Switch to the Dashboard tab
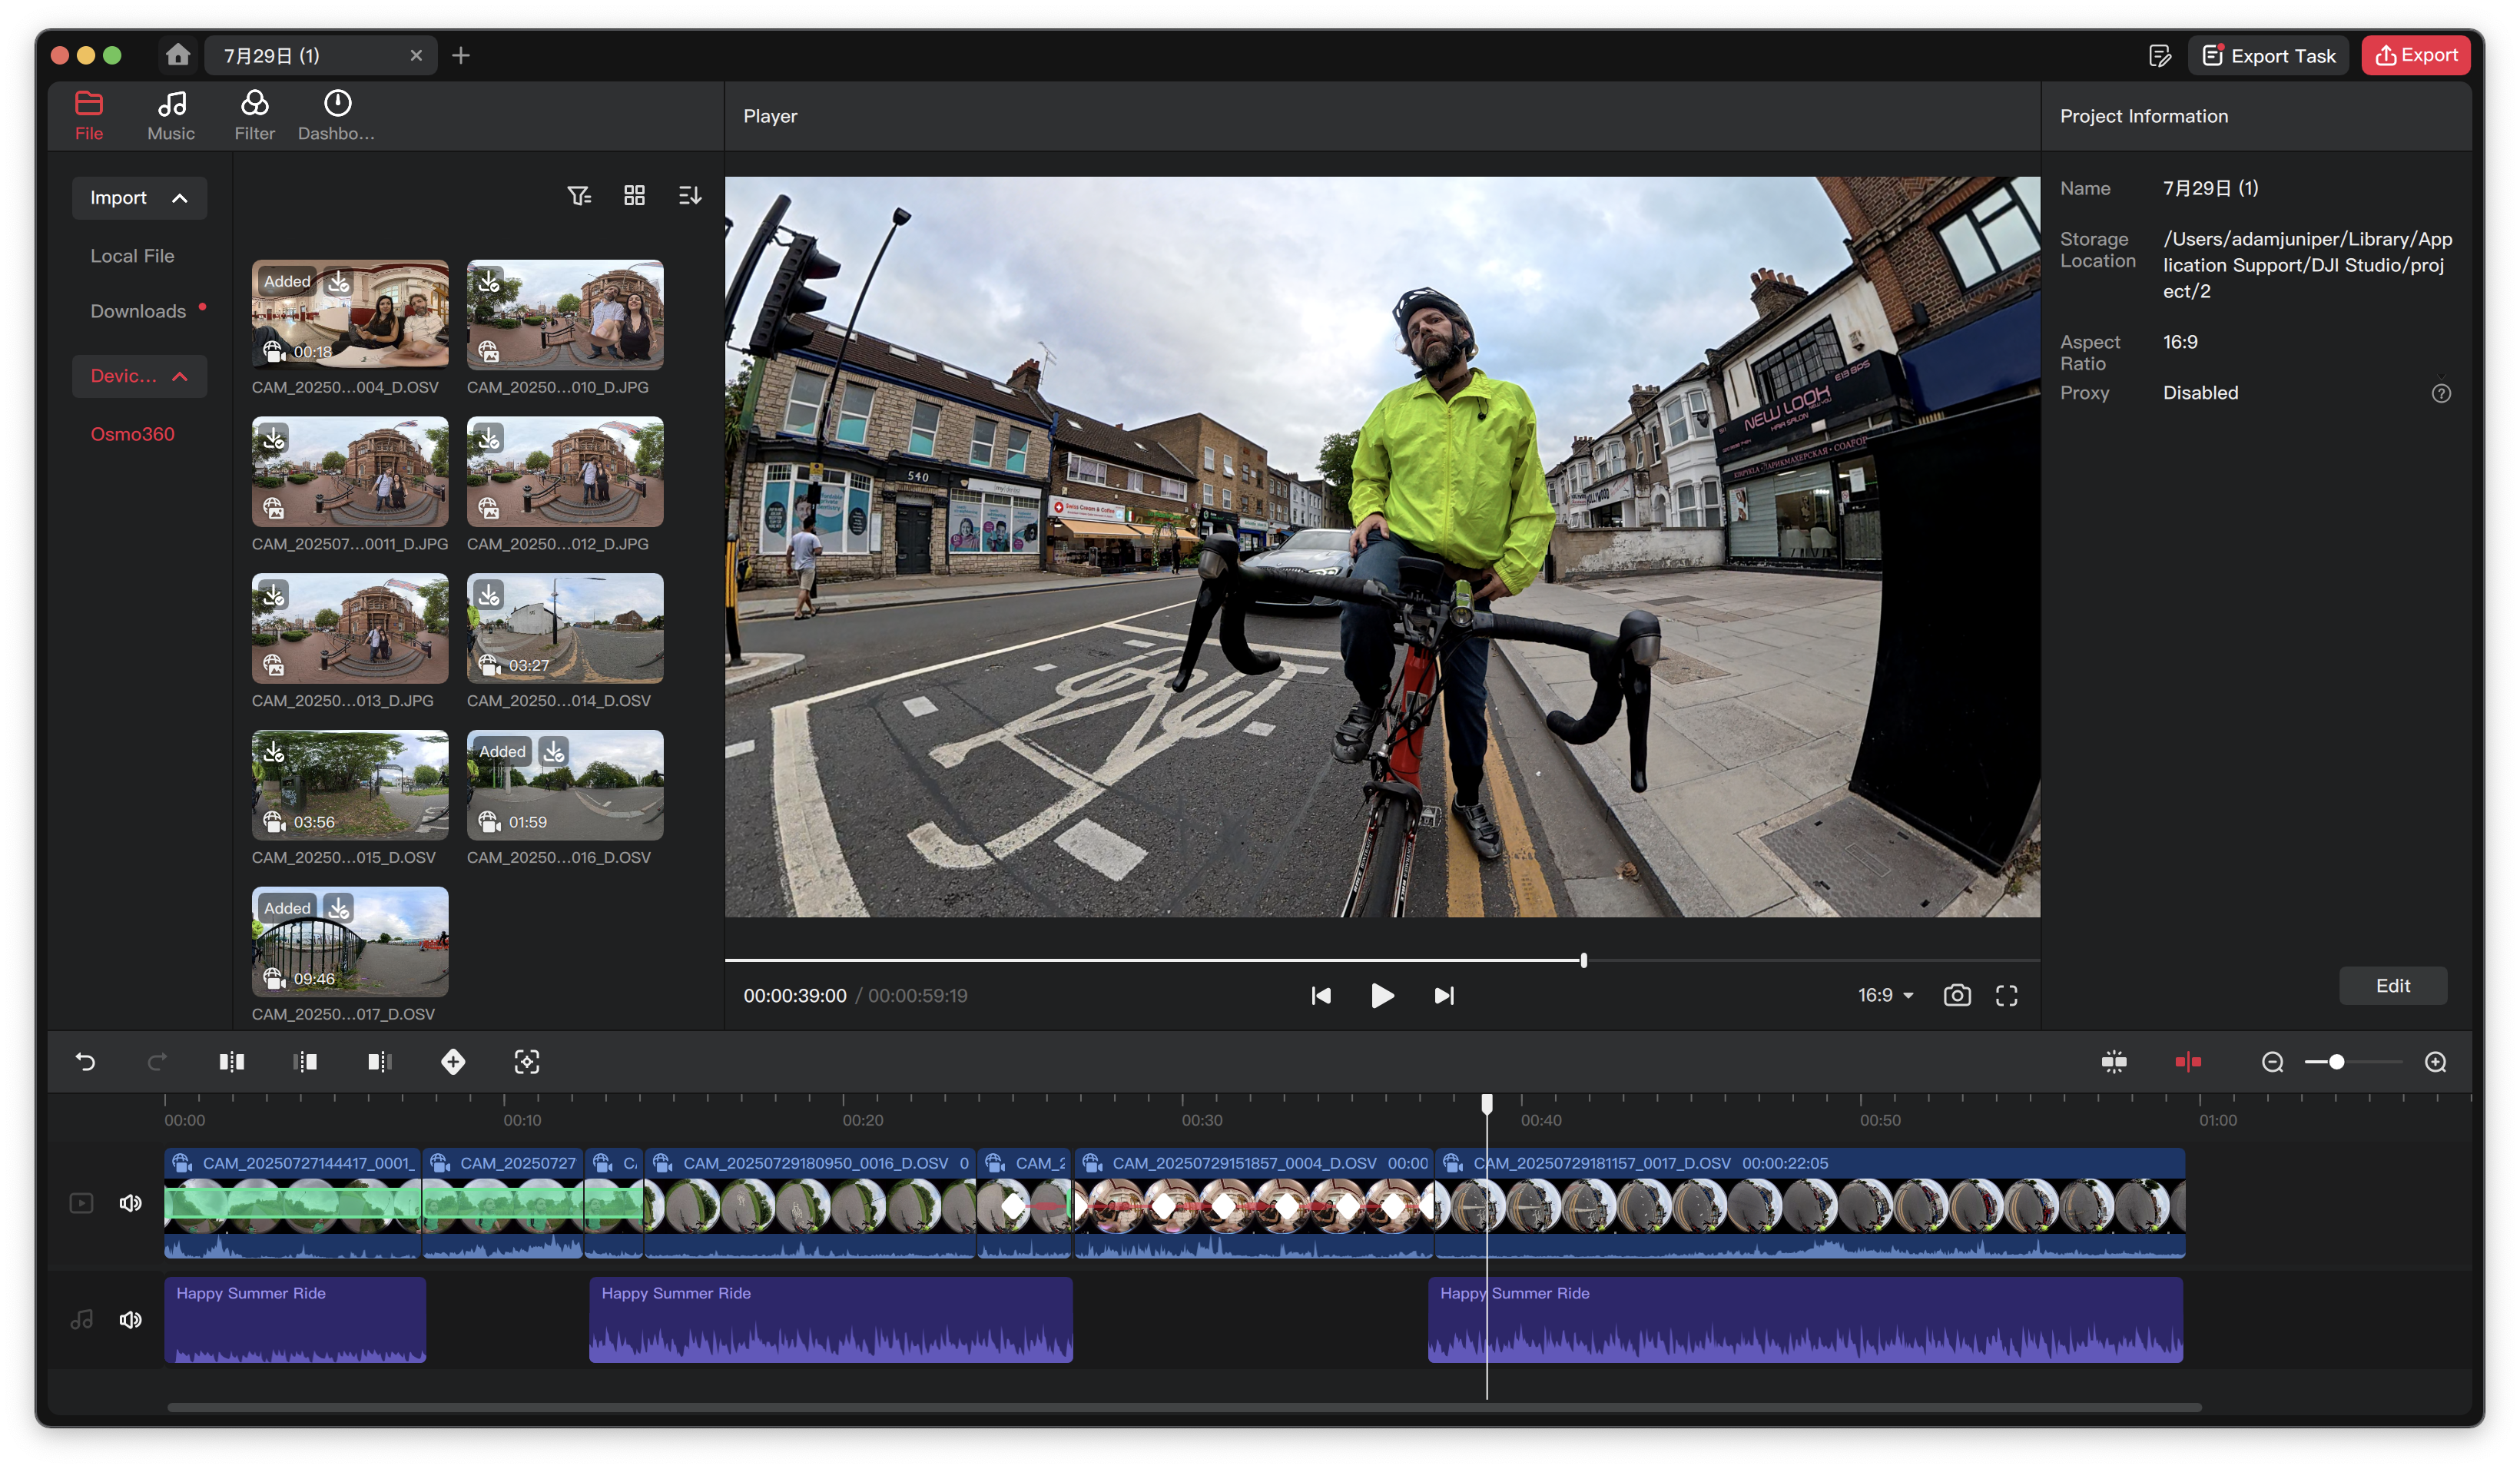2520x1469 pixels. [337, 115]
